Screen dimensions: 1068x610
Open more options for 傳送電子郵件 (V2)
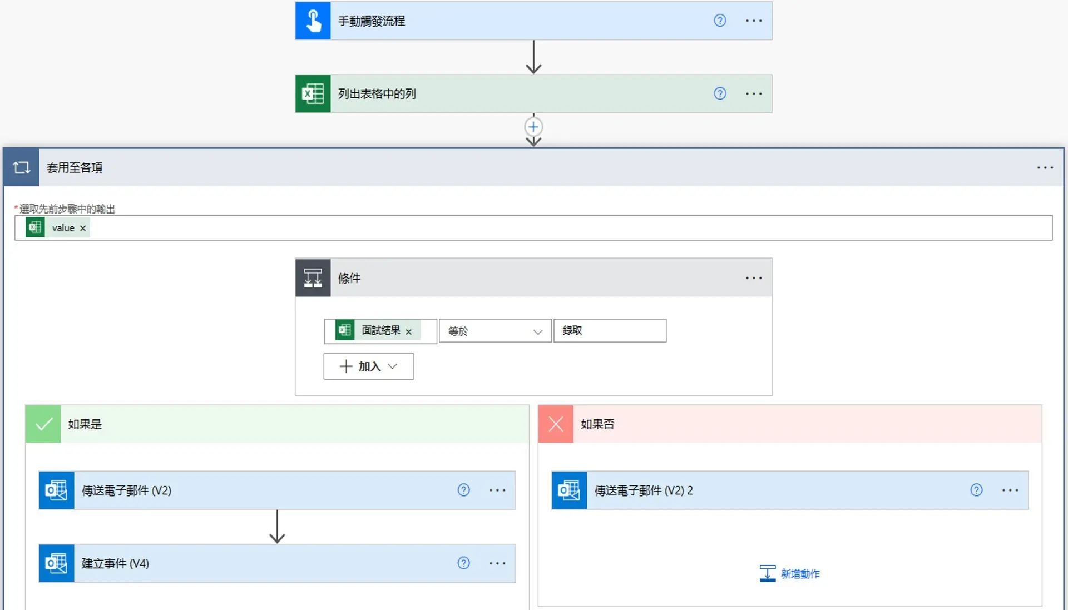pos(497,490)
